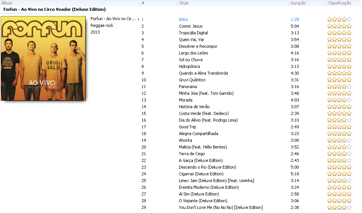This screenshot has width=362, height=213.
Task: Select the track Ahorita
Action: point(185,140)
